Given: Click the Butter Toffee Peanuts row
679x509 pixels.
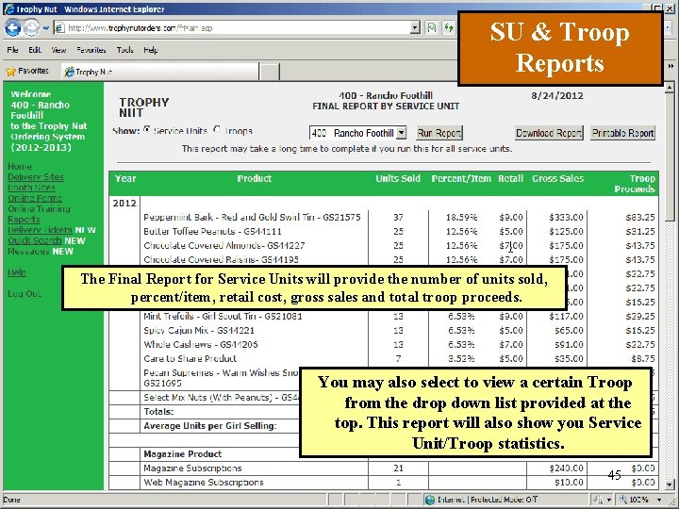Looking at the screenshot, I should (384, 232).
